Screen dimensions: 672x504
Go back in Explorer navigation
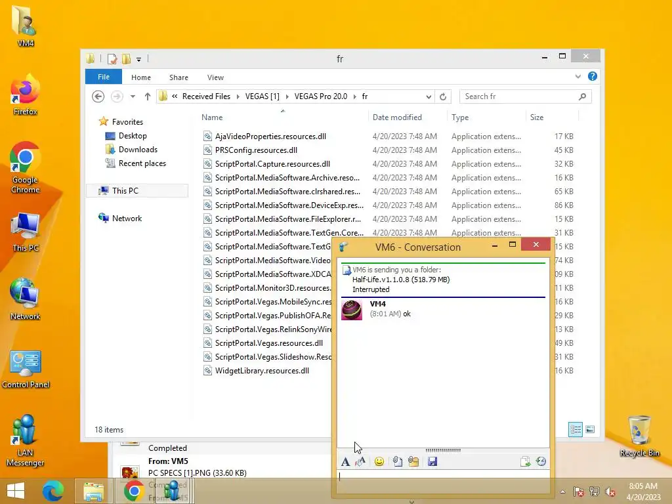point(98,96)
